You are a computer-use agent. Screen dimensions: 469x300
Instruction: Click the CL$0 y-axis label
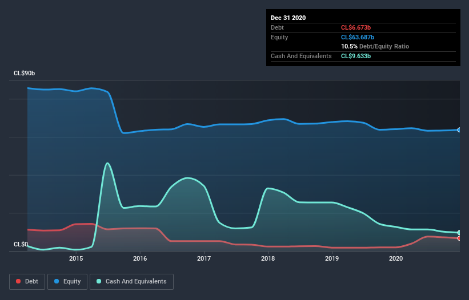click(x=21, y=244)
